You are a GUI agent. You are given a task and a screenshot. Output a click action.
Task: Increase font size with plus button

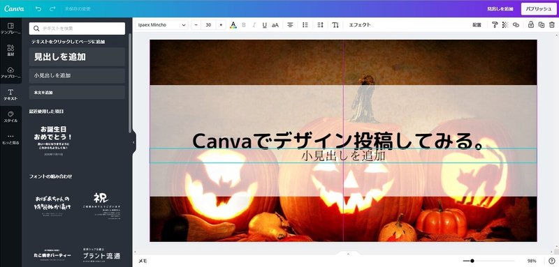click(x=221, y=25)
